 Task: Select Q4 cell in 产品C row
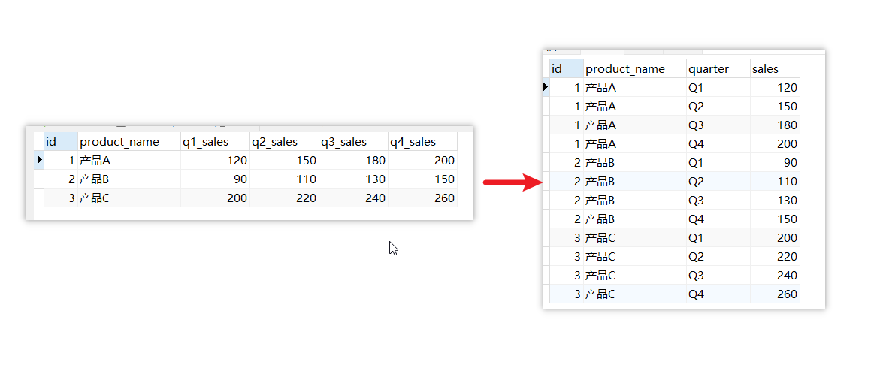[x=718, y=294]
